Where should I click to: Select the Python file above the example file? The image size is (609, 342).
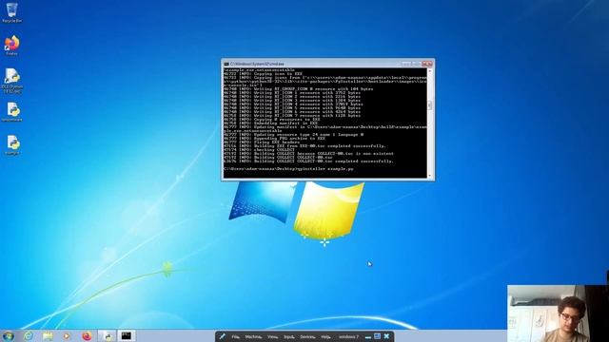tap(12, 112)
